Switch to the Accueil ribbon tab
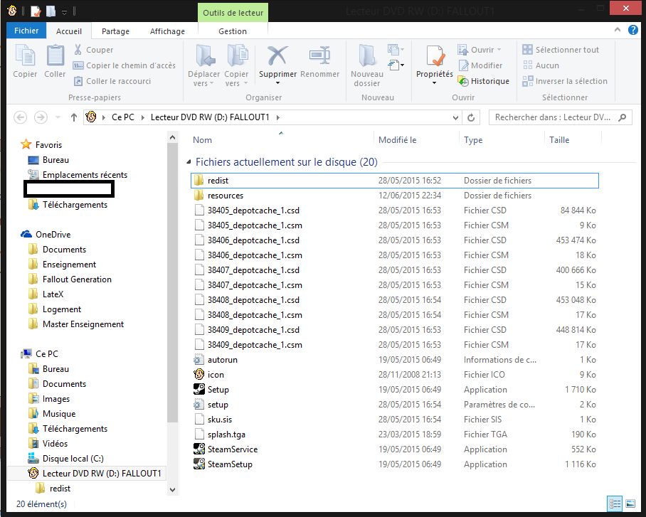The image size is (646, 517). [69, 31]
